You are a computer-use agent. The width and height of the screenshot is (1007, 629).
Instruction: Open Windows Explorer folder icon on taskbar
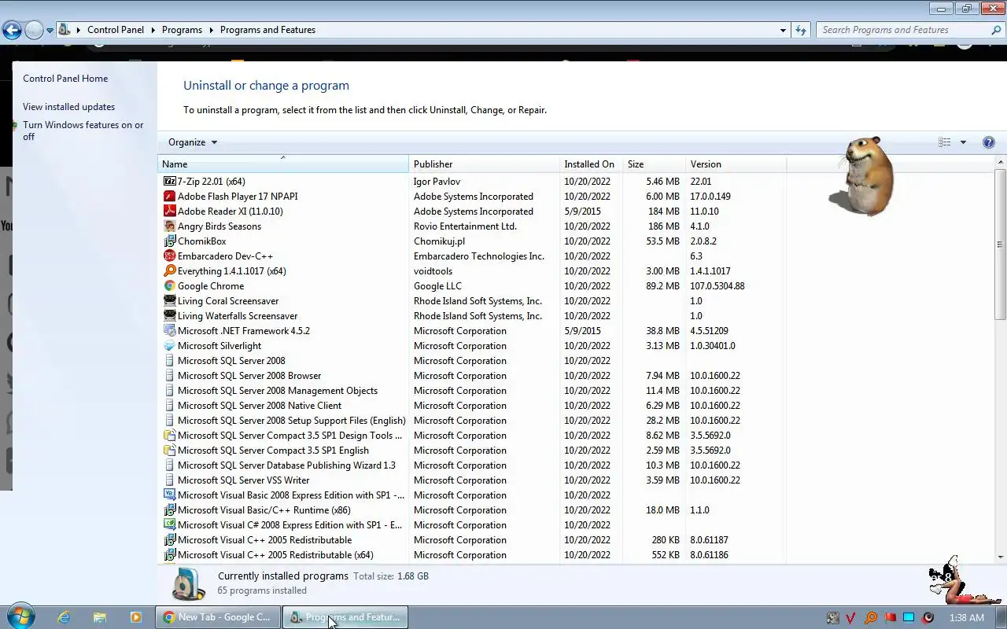100,617
